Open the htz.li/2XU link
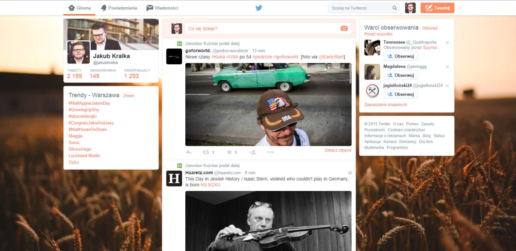The height and width of the screenshot is (251, 516). pos(211,184)
